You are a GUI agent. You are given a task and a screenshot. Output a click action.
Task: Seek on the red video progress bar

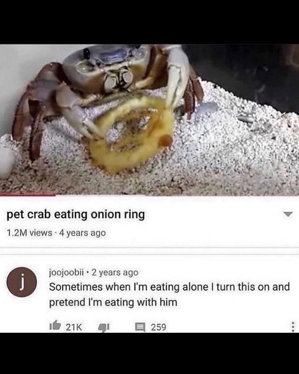pyautogui.click(x=27, y=195)
